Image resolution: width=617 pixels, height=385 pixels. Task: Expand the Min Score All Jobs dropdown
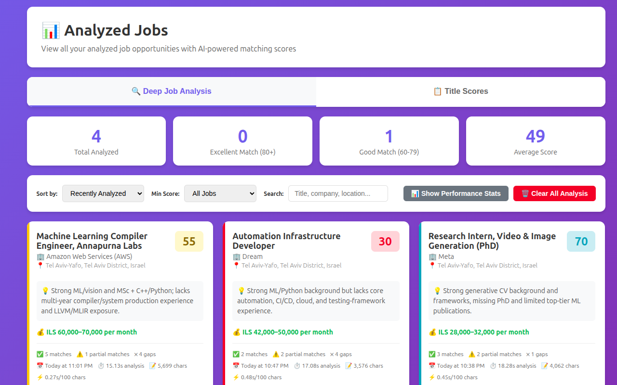220,193
